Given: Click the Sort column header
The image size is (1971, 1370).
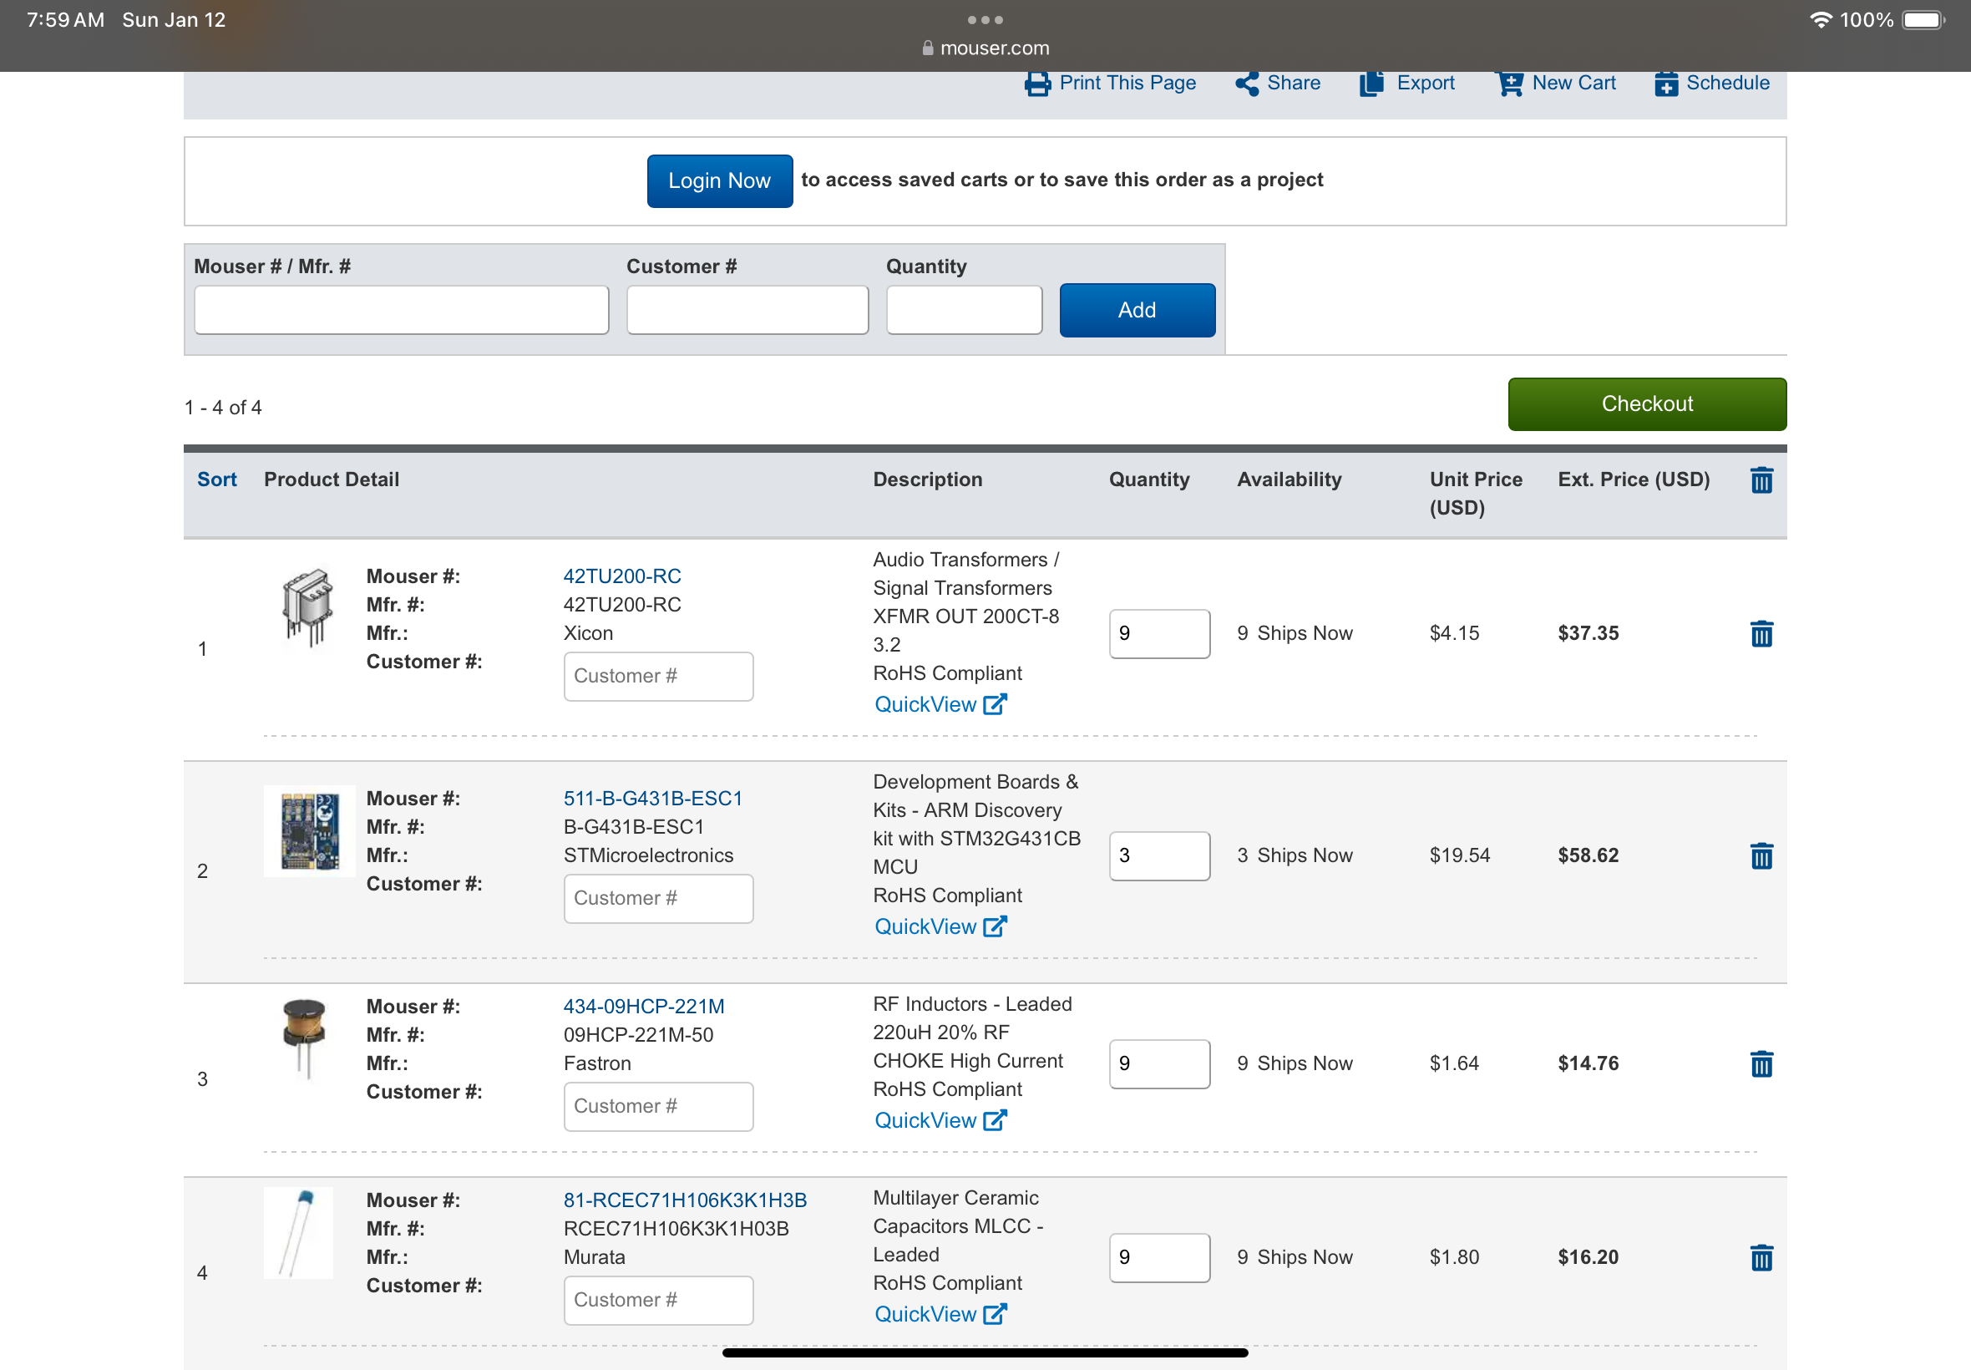Looking at the screenshot, I should click(217, 479).
